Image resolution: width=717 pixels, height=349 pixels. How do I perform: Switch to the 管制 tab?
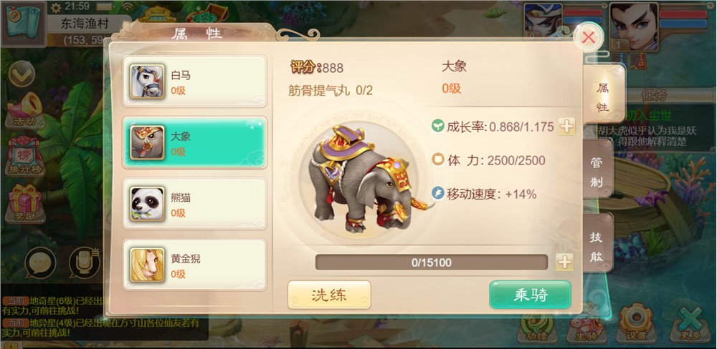598,172
